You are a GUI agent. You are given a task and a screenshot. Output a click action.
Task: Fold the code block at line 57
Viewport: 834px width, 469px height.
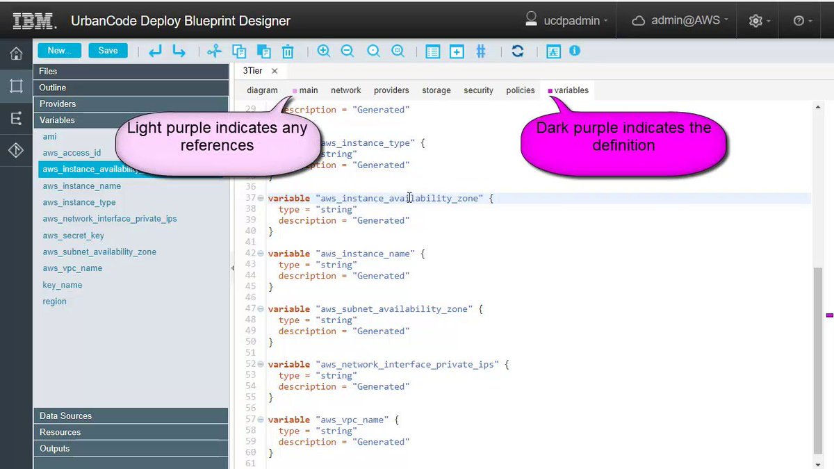[261, 420]
